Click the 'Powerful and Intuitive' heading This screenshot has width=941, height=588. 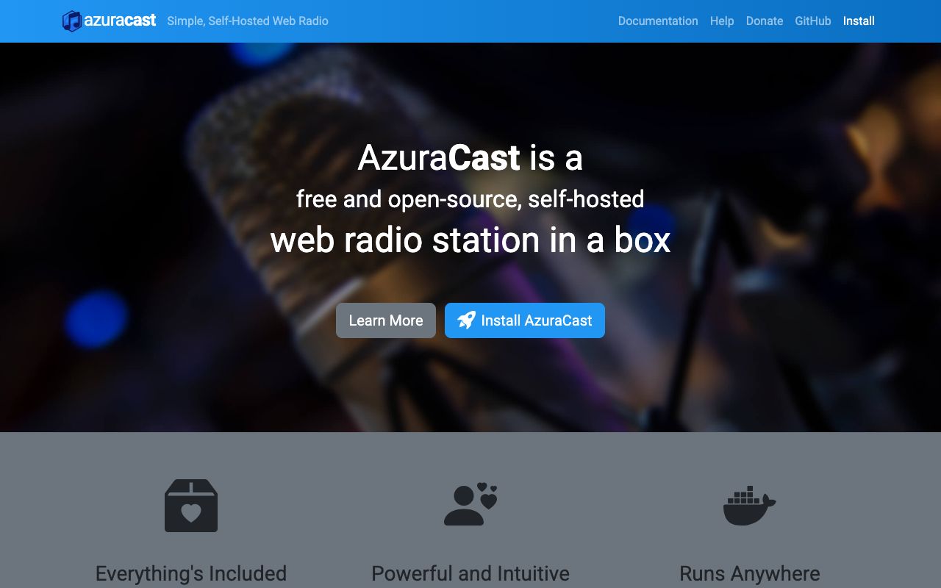coord(470,573)
